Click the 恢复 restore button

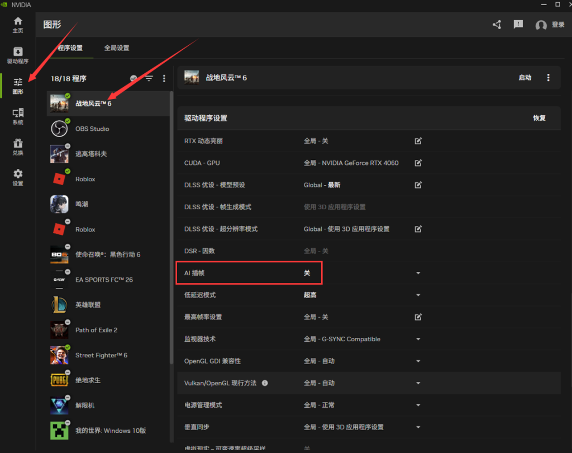(x=539, y=118)
